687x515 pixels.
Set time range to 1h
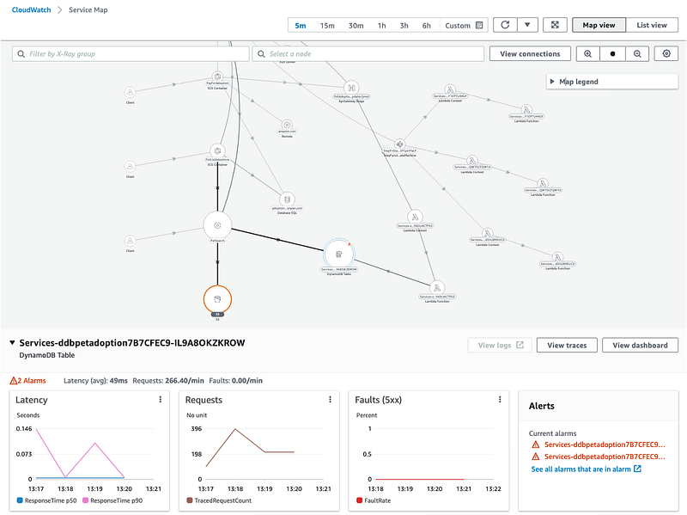click(x=381, y=26)
